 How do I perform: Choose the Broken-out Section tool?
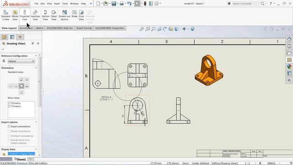[x=65, y=15]
